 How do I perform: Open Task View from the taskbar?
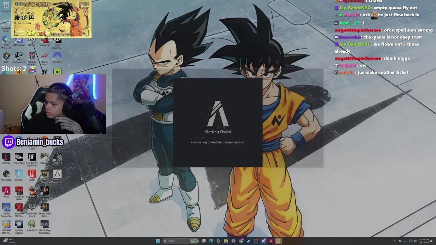[x=204, y=241]
